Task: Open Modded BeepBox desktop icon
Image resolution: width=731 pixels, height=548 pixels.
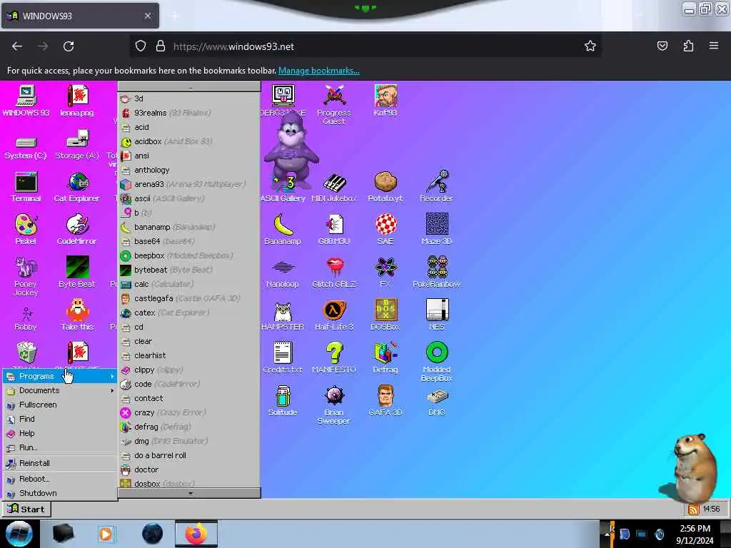Action: (x=436, y=362)
